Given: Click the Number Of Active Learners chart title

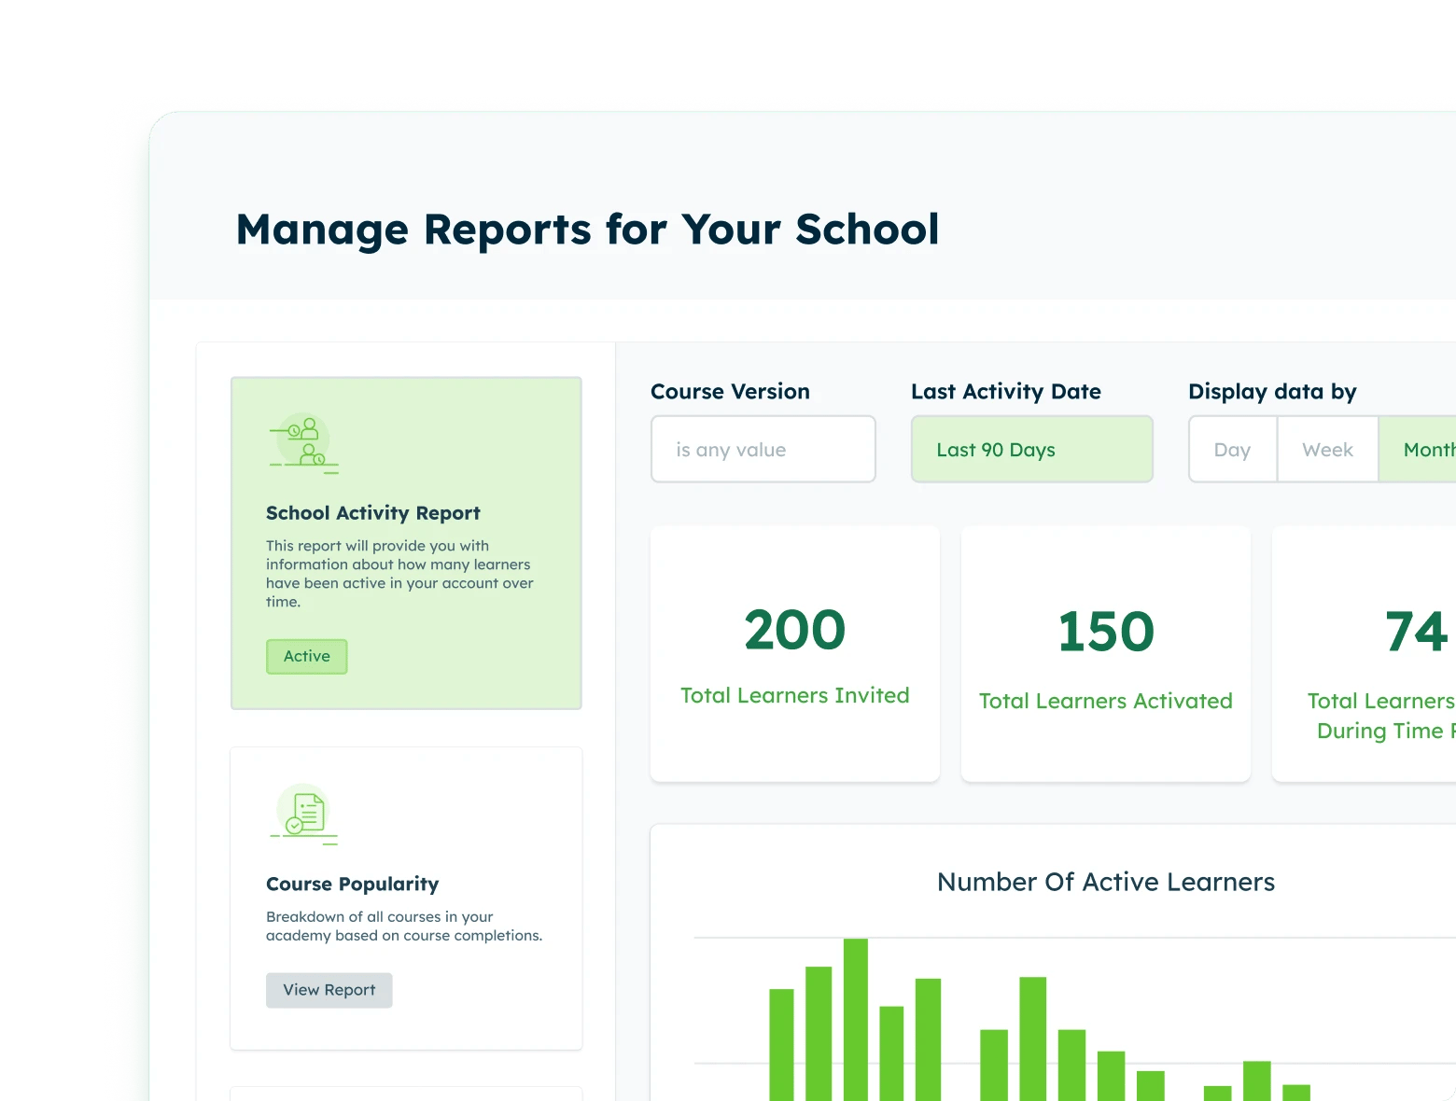Looking at the screenshot, I should click(1105, 882).
